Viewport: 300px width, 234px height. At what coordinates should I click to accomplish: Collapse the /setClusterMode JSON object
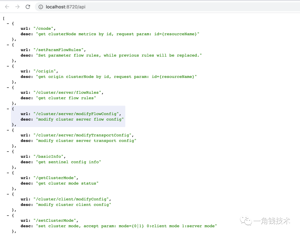8,215
